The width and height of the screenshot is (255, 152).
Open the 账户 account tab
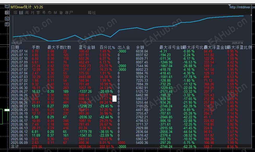pyautogui.click(x=69, y=13)
